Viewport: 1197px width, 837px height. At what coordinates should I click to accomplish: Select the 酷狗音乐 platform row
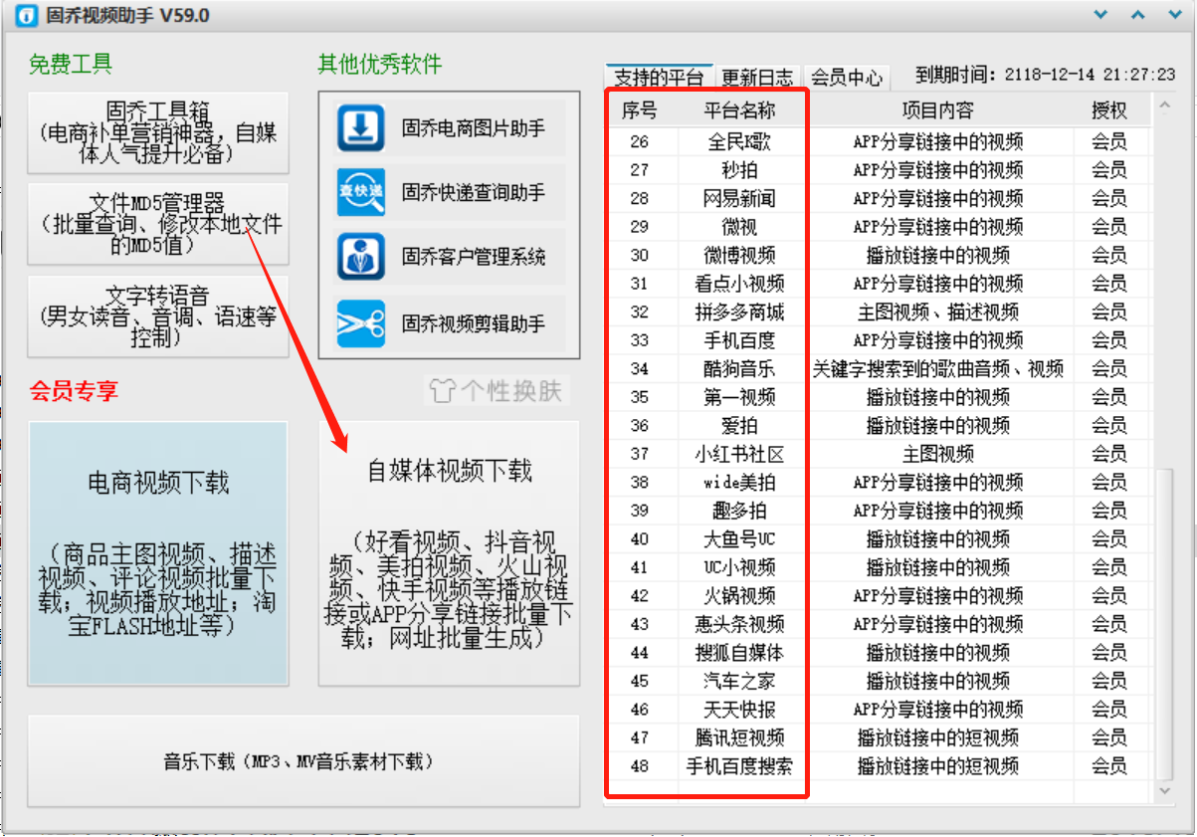[879, 369]
